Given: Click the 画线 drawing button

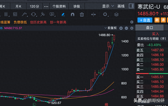Looking at the screenshot, I should (121, 6).
